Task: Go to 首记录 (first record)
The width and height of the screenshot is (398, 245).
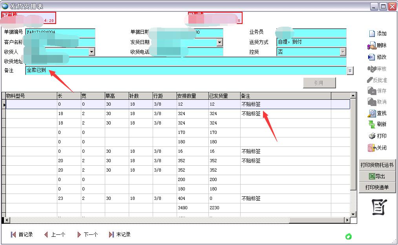Action: [x=22, y=235]
